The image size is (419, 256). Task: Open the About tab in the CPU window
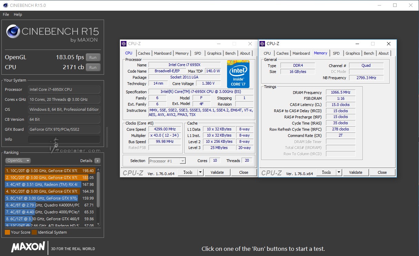click(245, 53)
